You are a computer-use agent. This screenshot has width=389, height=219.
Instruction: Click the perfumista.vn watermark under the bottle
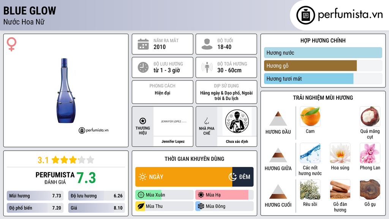coord(93,130)
